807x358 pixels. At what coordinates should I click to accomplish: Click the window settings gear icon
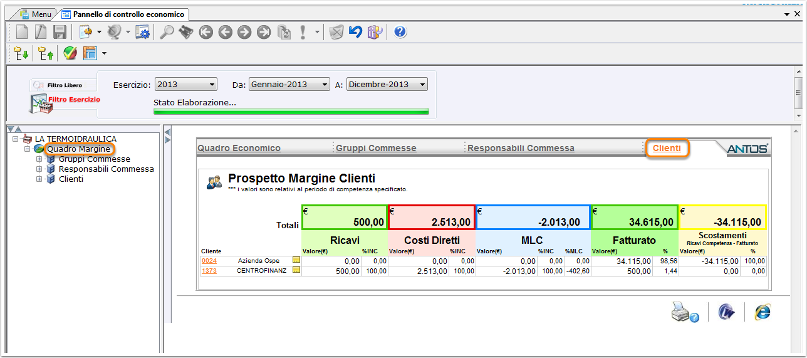142,32
